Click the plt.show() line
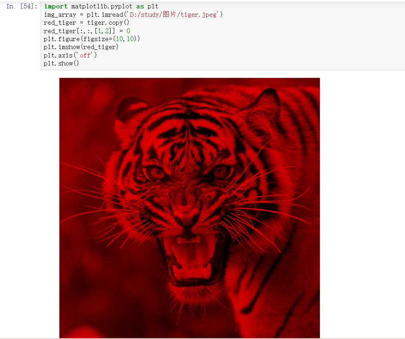The height and width of the screenshot is (339, 405). tap(61, 63)
